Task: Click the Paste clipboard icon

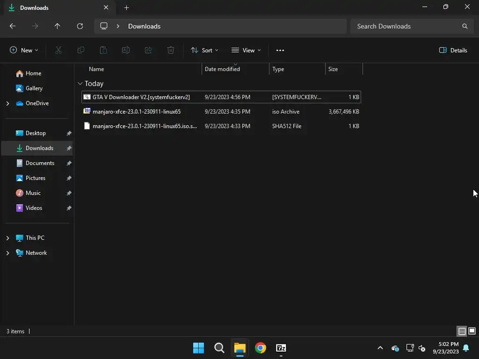Action: 103,50
